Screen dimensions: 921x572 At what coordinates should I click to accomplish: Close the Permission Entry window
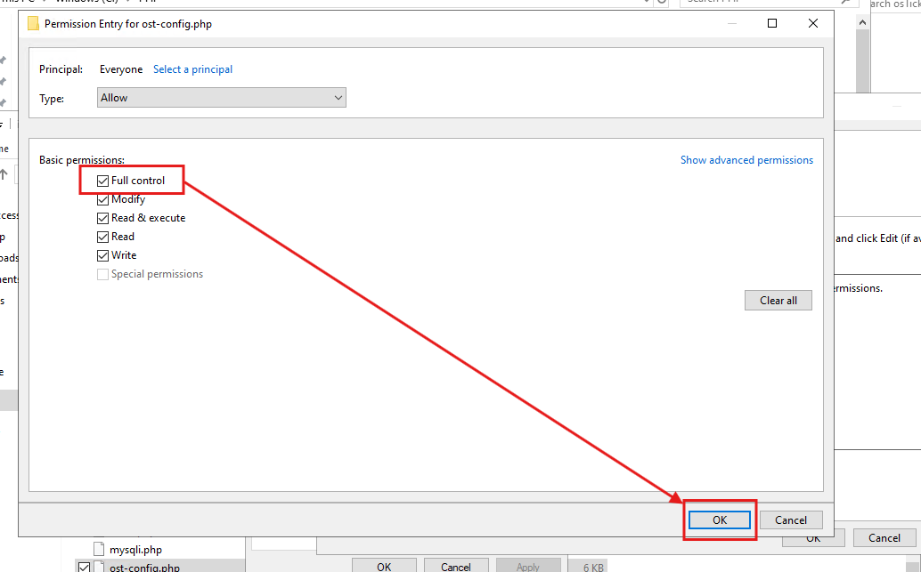pyautogui.click(x=813, y=23)
